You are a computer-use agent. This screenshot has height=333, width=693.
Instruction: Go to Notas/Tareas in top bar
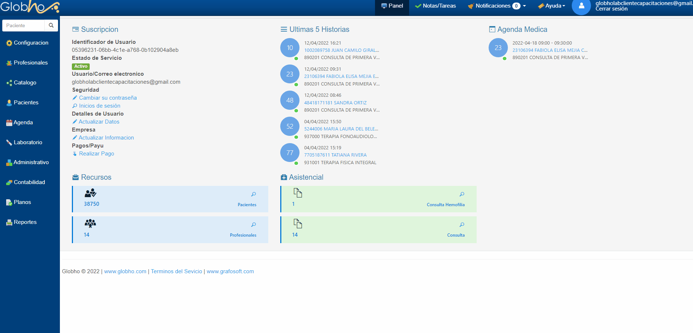click(436, 6)
